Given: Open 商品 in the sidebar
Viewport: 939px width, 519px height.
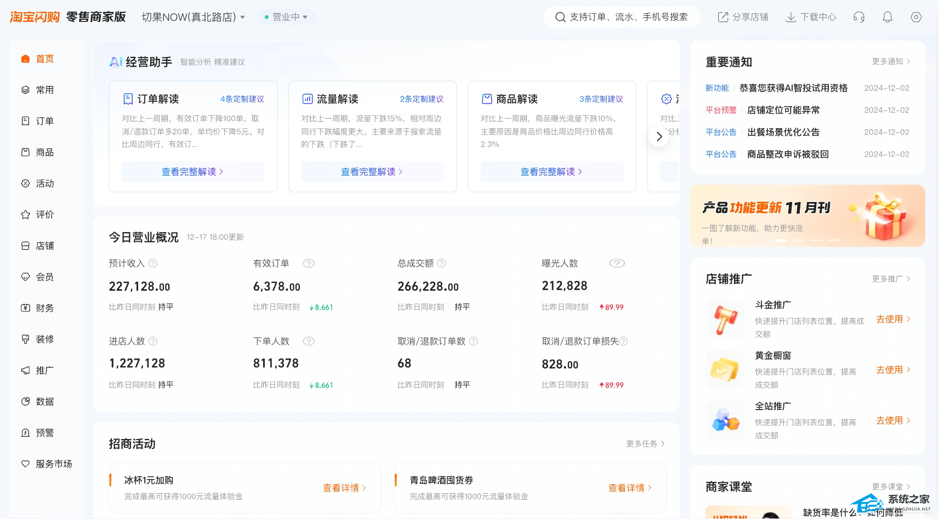Looking at the screenshot, I should click(46, 152).
